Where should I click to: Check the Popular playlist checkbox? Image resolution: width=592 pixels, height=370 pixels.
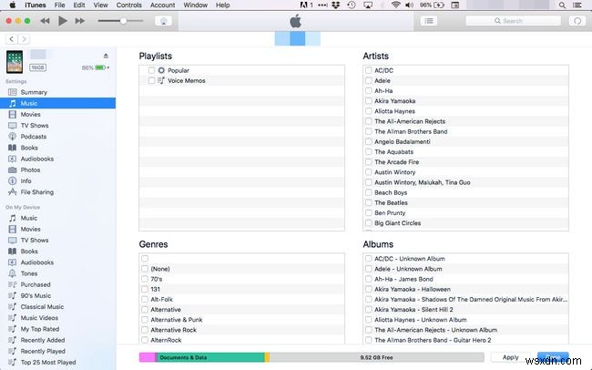tap(151, 70)
